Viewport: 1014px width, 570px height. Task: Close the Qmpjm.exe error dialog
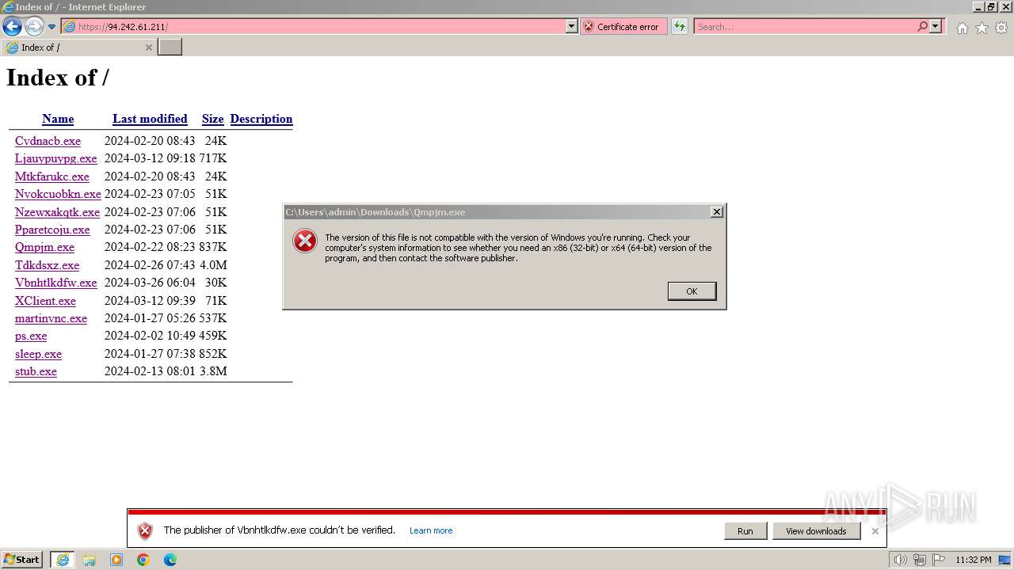716,212
